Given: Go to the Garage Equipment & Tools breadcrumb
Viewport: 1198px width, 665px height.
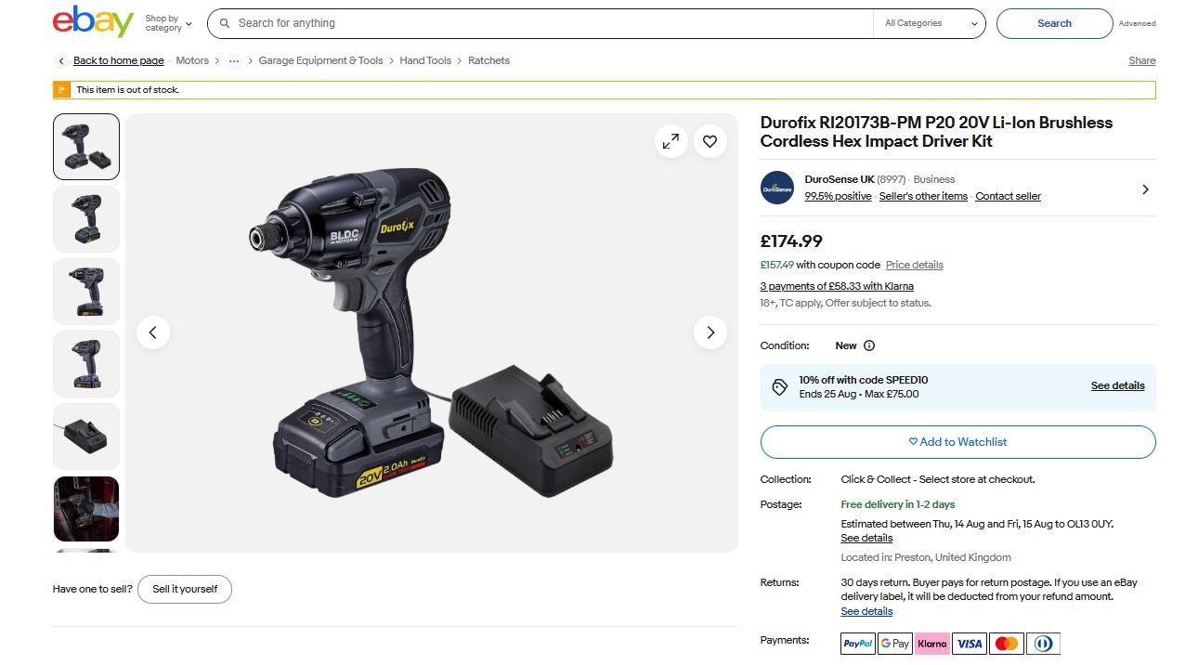Looking at the screenshot, I should (320, 61).
